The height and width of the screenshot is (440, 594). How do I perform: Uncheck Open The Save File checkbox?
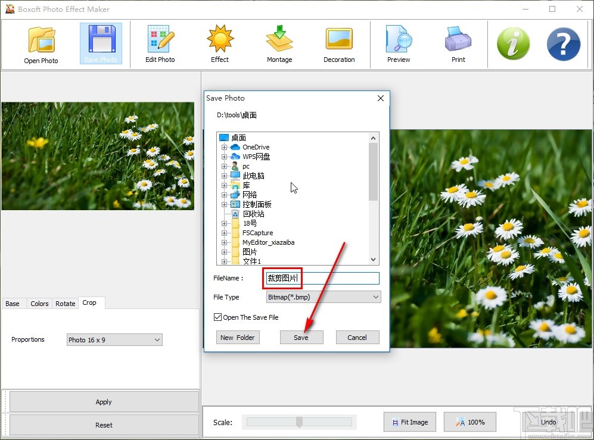(218, 317)
